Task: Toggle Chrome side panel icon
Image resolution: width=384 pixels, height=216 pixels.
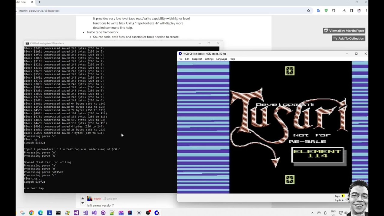Action: tap(352, 10)
